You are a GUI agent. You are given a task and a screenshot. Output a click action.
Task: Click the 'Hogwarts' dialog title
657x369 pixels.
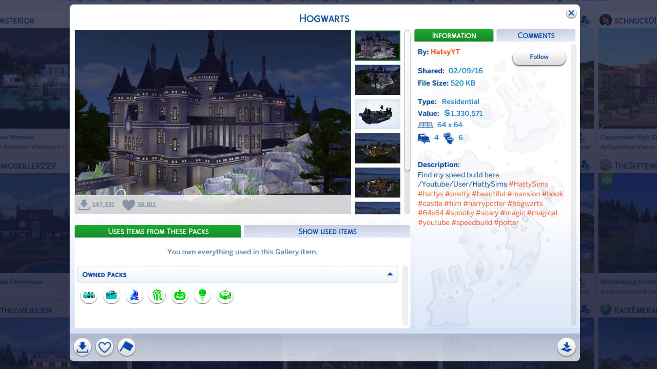[324, 18]
